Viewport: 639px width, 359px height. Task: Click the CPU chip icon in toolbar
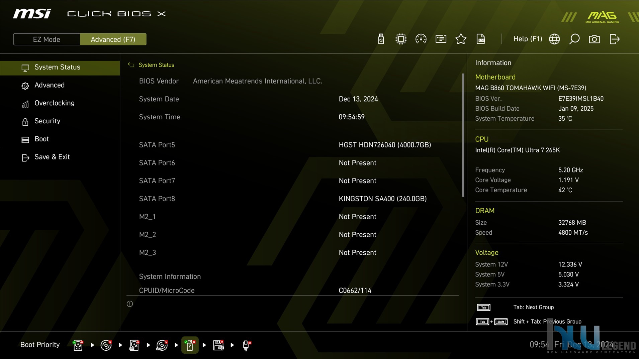(x=400, y=39)
